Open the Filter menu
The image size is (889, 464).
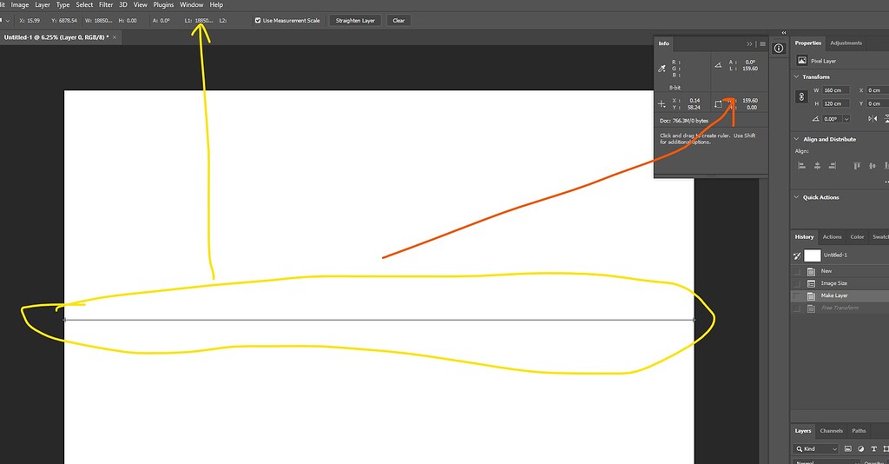tap(106, 4)
